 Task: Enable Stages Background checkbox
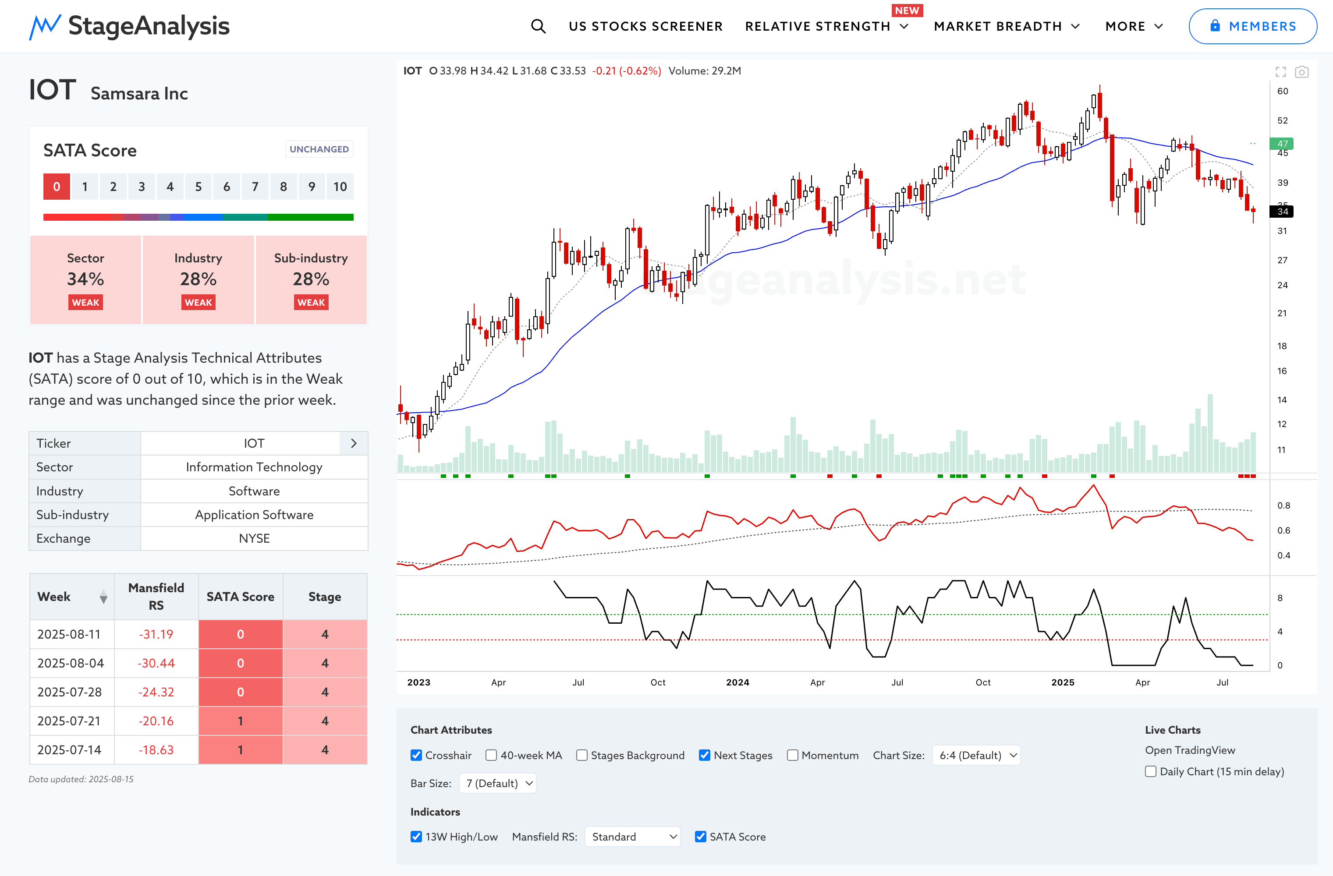tap(582, 755)
